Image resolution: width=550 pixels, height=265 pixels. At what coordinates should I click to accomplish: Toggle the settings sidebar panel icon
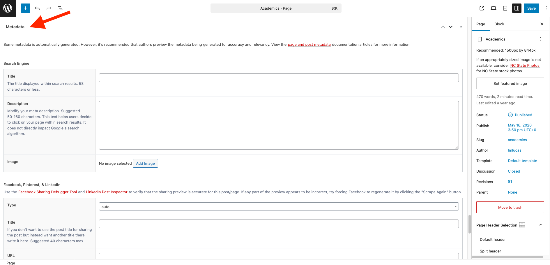click(x=517, y=8)
